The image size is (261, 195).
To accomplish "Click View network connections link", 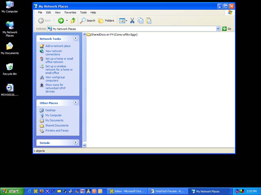I will click(54, 53).
